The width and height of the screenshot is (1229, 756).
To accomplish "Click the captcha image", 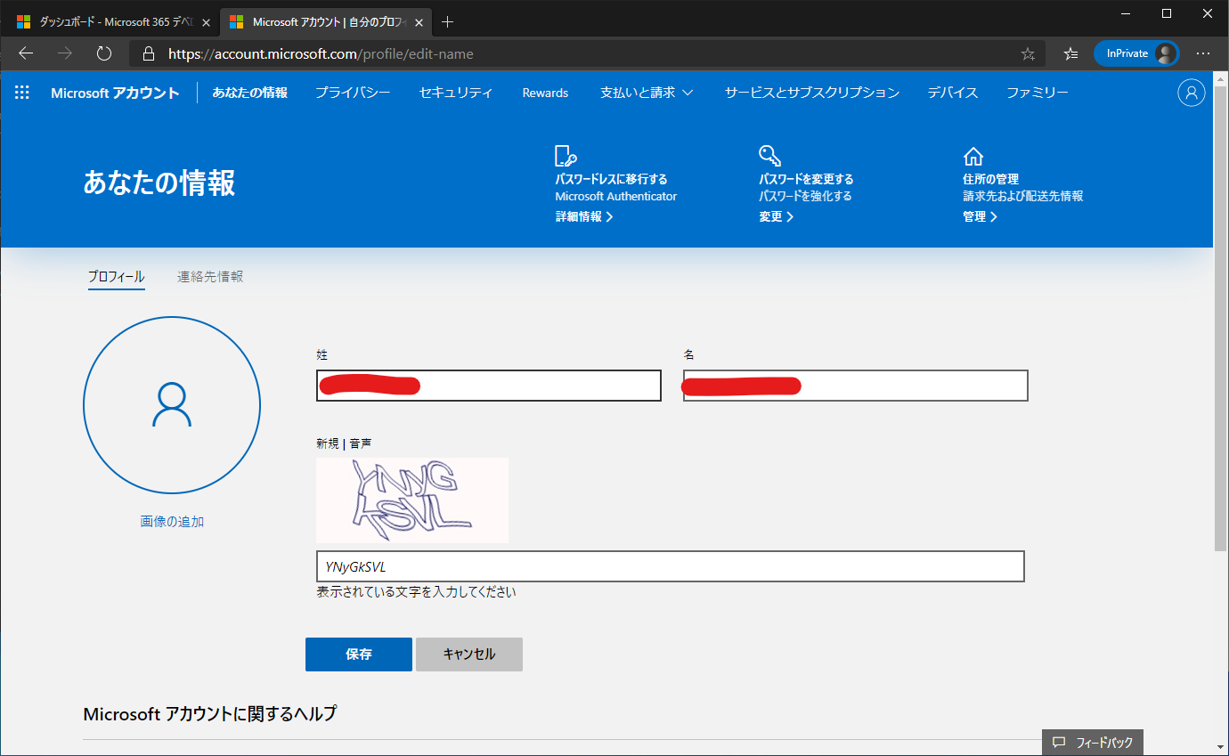I will [412, 500].
